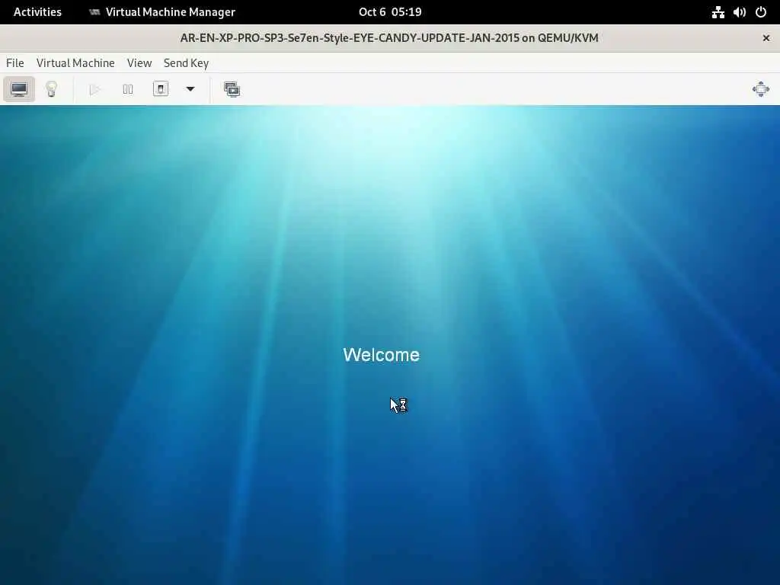Click the Welcome text in guest display
Image resolution: width=780 pixels, height=585 pixels.
coord(382,355)
